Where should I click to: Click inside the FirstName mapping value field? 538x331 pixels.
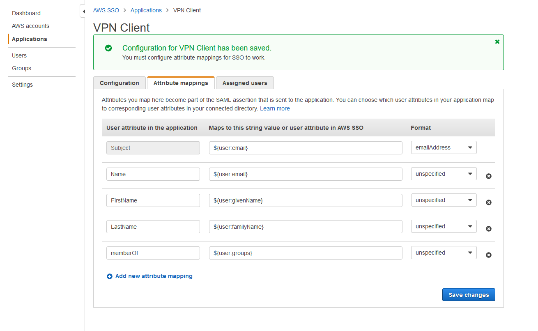tap(306, 200)
